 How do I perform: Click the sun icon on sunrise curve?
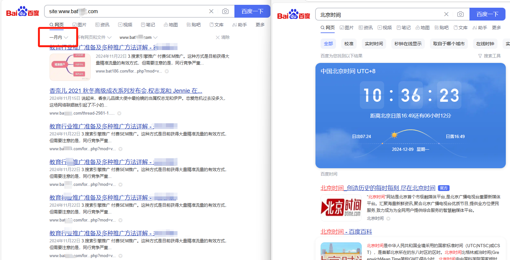click(x=394, y=135)
